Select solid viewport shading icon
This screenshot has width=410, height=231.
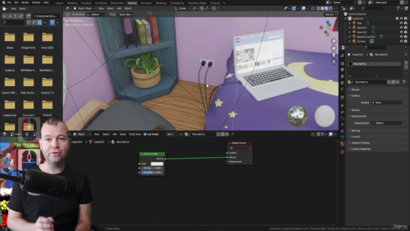[322, 8]
